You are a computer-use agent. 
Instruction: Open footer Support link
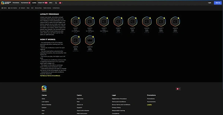tap(79, 108)
